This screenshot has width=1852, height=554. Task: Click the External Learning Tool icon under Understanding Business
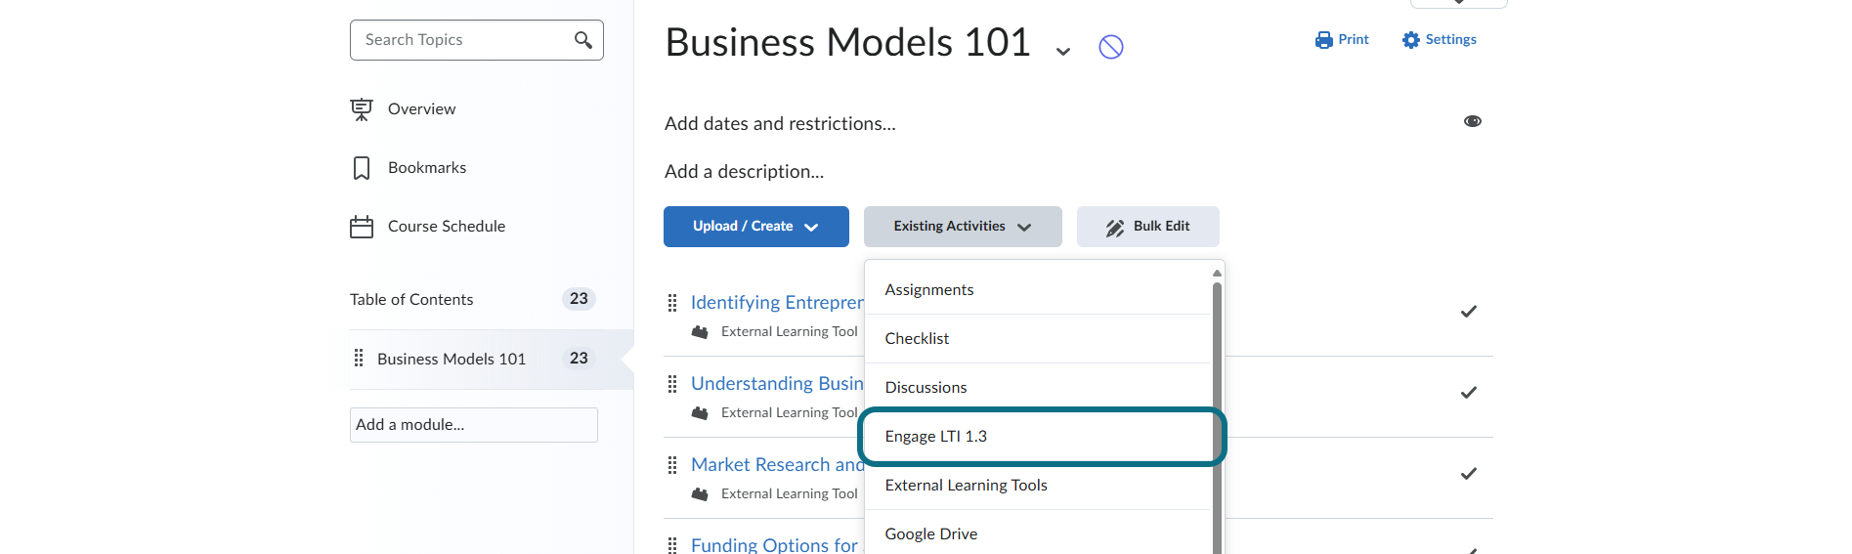pos(700,413)
